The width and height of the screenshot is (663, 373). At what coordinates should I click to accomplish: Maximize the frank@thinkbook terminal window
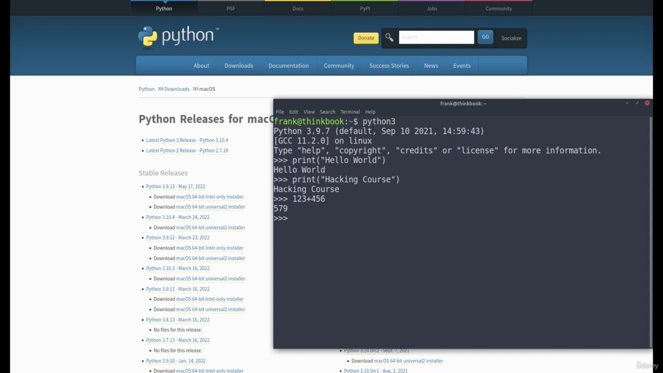[637, 103]
